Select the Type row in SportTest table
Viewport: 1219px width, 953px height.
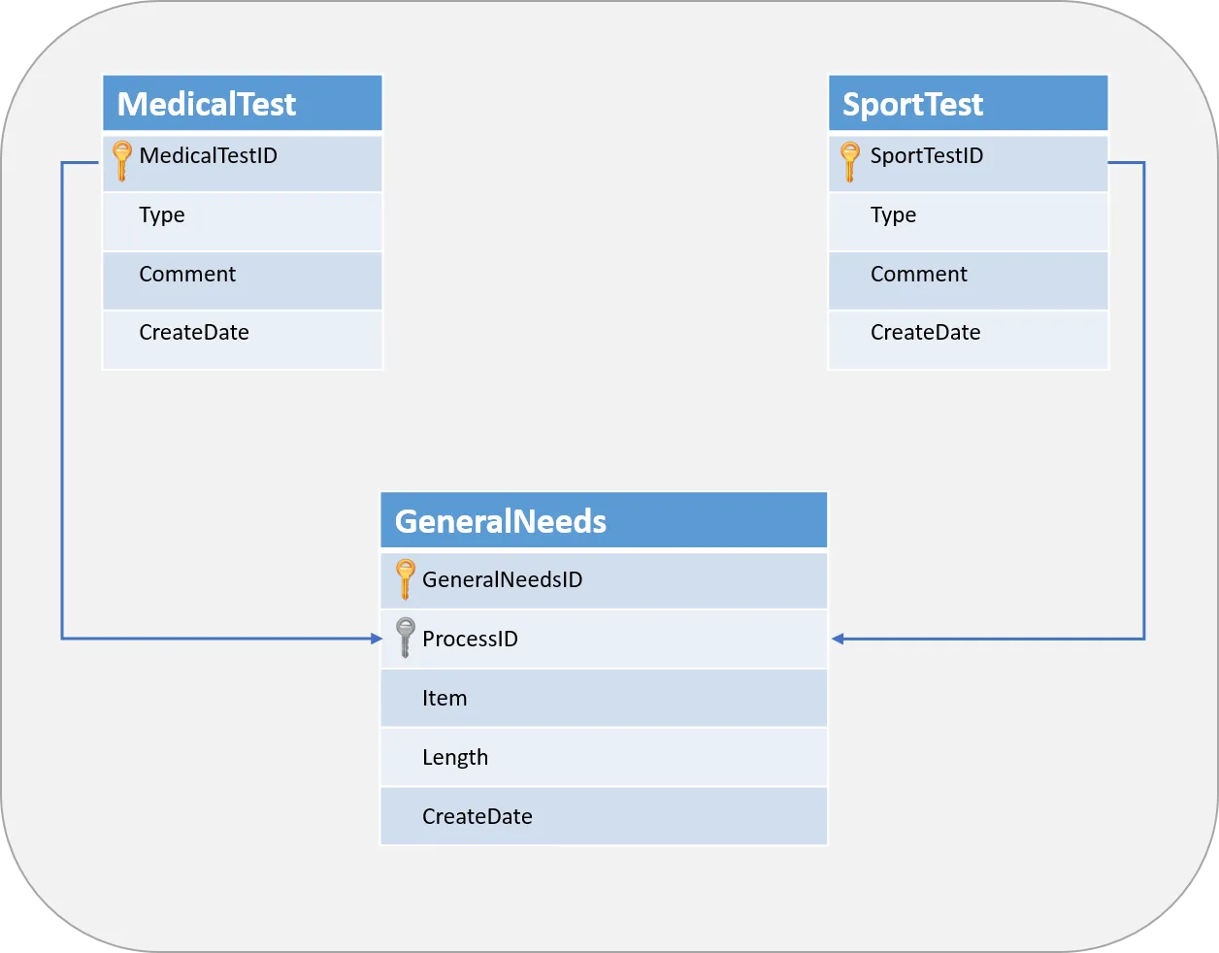click(968, 216)
